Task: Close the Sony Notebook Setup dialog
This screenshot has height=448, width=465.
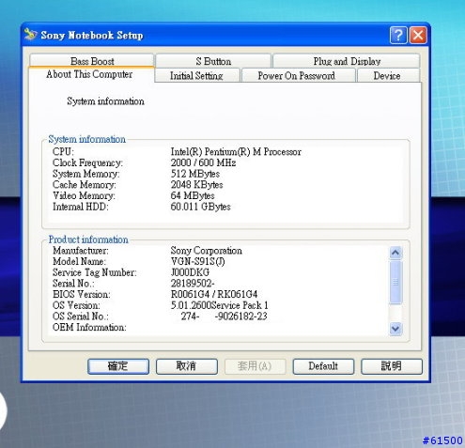Action: point(418,35)
